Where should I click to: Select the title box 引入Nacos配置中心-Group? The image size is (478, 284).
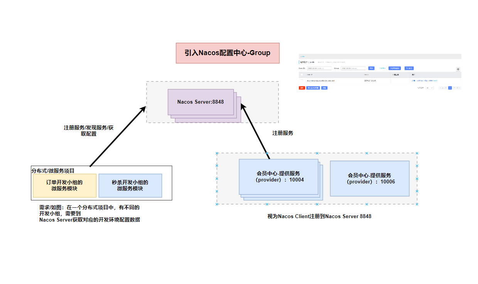pyautogui.click(x=227, y=53)
